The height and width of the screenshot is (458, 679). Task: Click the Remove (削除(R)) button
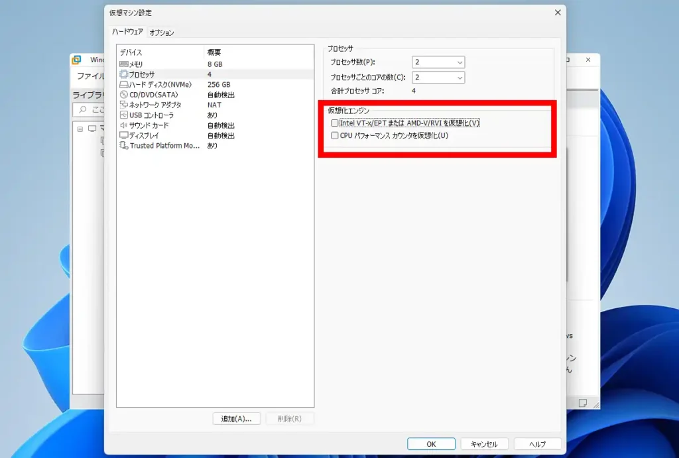tap(290, 419)
